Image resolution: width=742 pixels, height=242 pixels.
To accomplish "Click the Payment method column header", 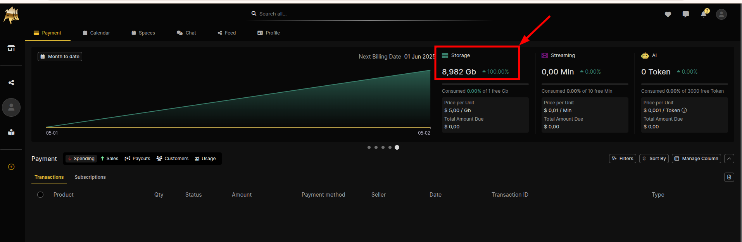I will [323, 195].
